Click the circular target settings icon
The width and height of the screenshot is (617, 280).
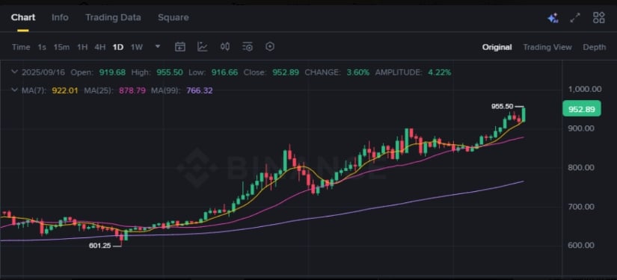point(270,47)
